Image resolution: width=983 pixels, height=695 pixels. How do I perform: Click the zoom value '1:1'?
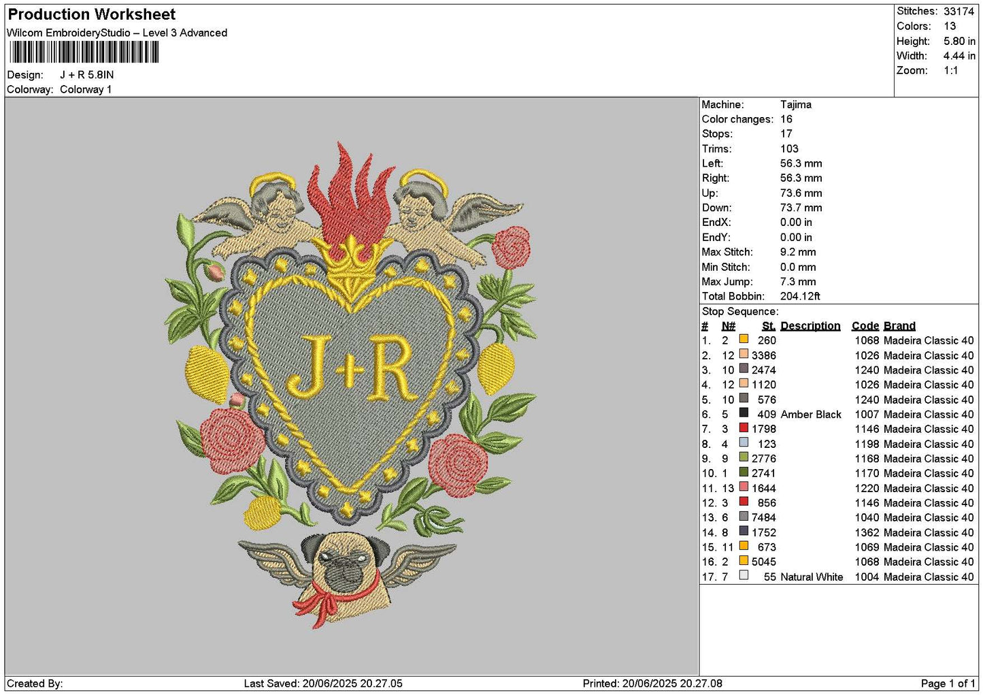tap(950, 70)
